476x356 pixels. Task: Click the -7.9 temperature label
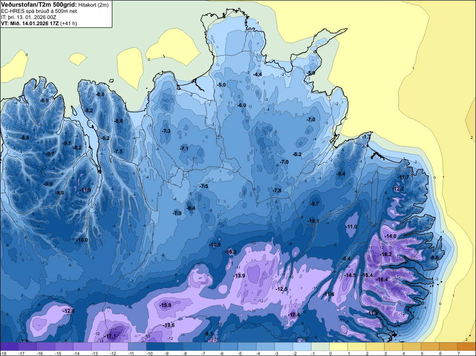tap(177, 213)
